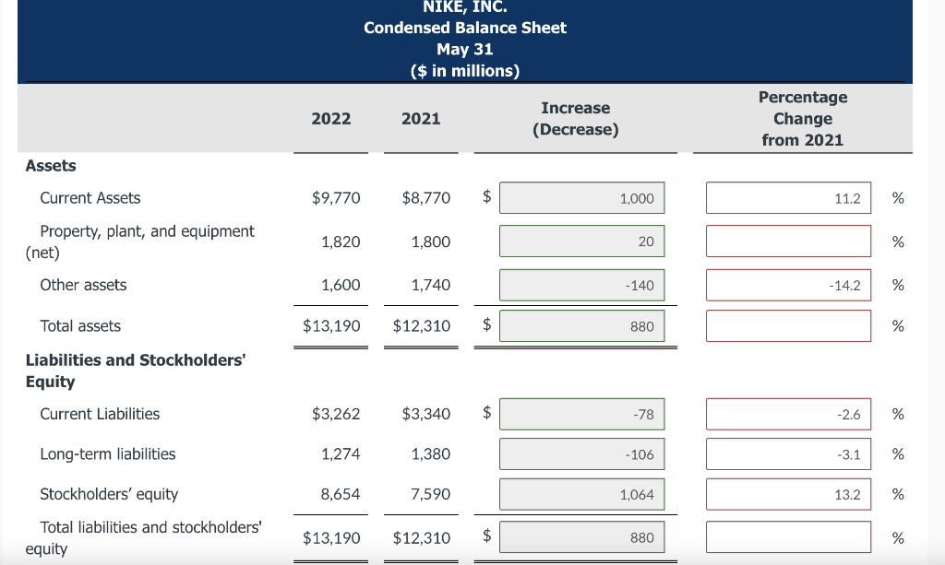Select the Property, plant, and equipment increase field
Screen dimensions: 945x565
(581, 241)
